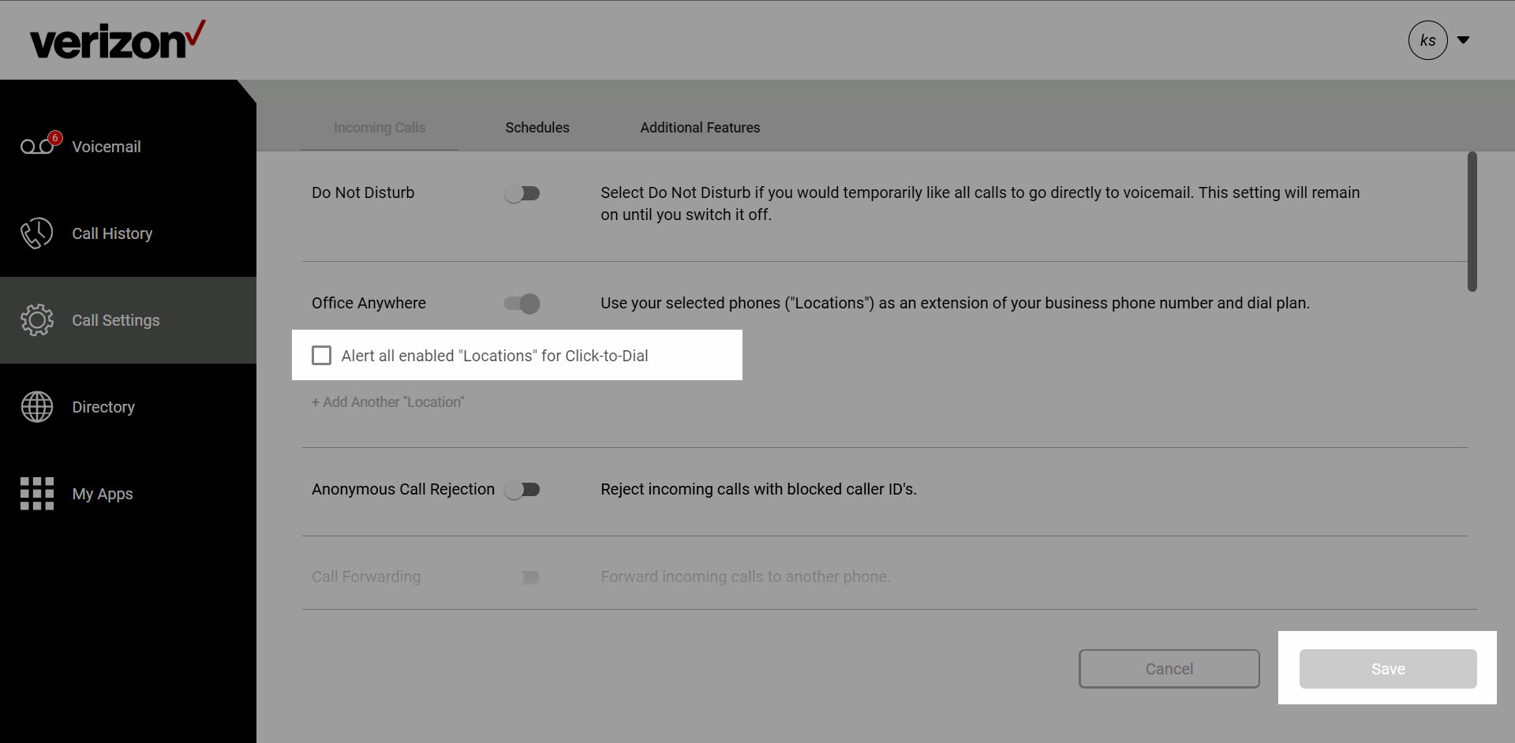Click the Cancel button
Viewport: 1515px width, 743px height.
1169,669
